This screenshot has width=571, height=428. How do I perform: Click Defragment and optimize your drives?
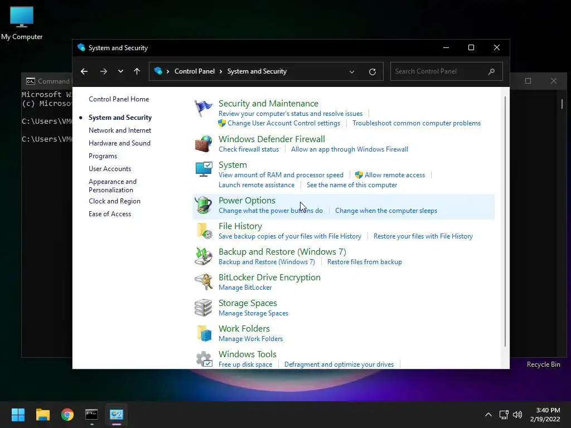click(x=339, y=364)
